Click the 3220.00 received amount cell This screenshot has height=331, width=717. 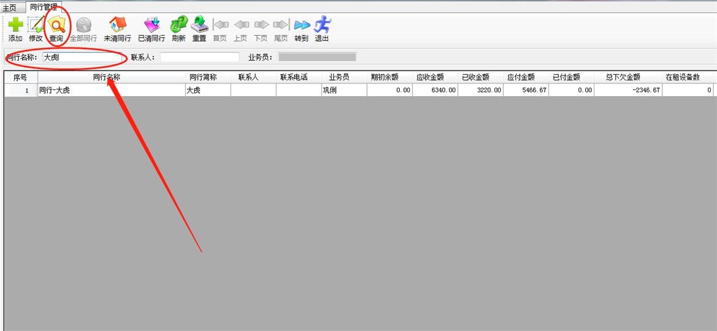[480, 90]
